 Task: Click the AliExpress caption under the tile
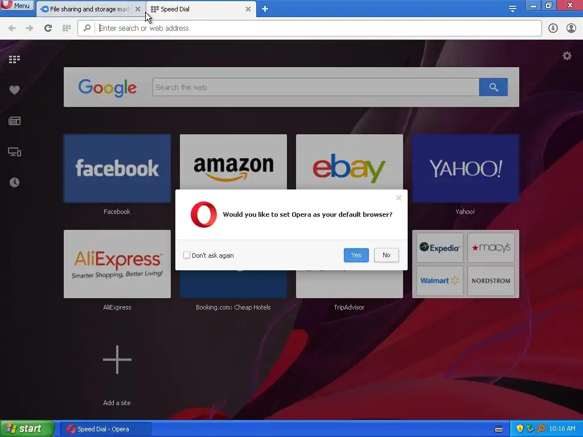[117, 307]
